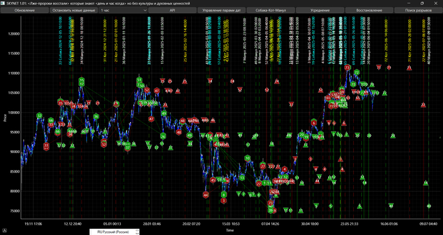The image size is (443, 235).
Task: Select red hexagon marker 65
Action: click(x=328, y=98)
